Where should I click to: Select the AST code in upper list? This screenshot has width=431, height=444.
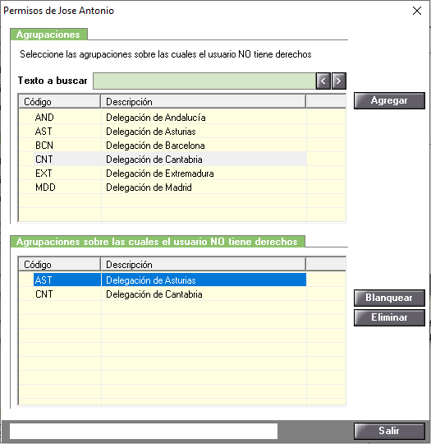(44, 132)
